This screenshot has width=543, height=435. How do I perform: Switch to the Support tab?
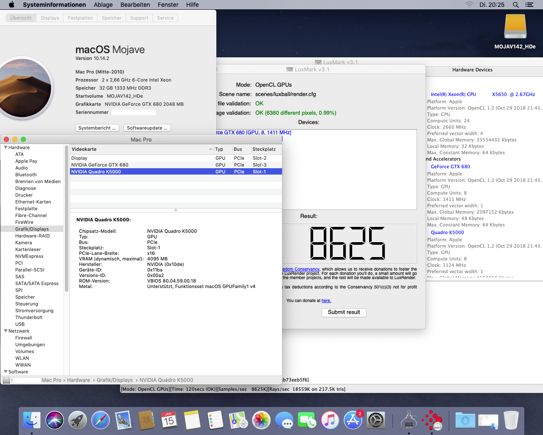click(x=139, y=18)
